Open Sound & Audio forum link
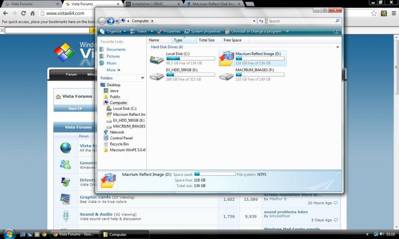399x239 pixels. pyautogui.click(x=96, y=214)
